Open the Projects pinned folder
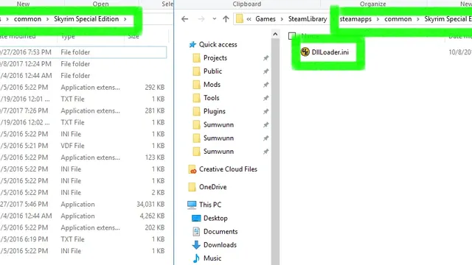The width and height of the screenshot is (472, 265). coord(215,57)
